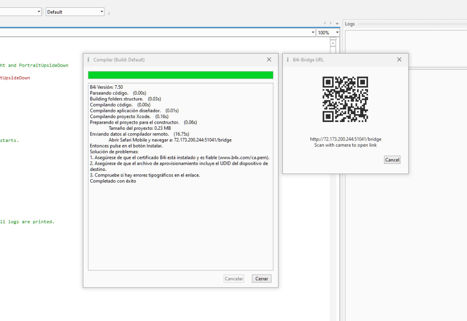Click the tab list dropdown arrow near Logs
Viewport: 467px width, 321px height.
337,23
